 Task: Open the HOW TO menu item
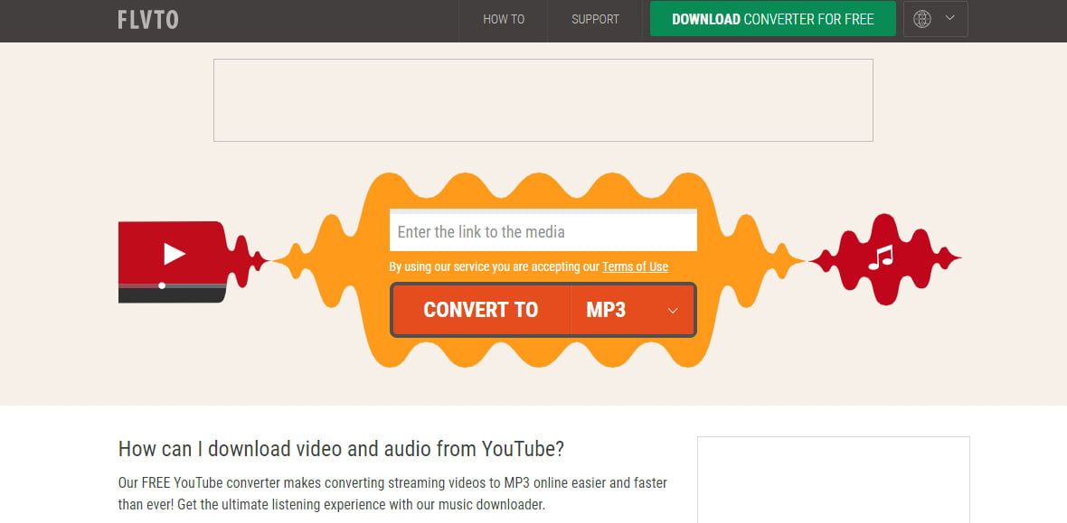[x=504, y=19]
